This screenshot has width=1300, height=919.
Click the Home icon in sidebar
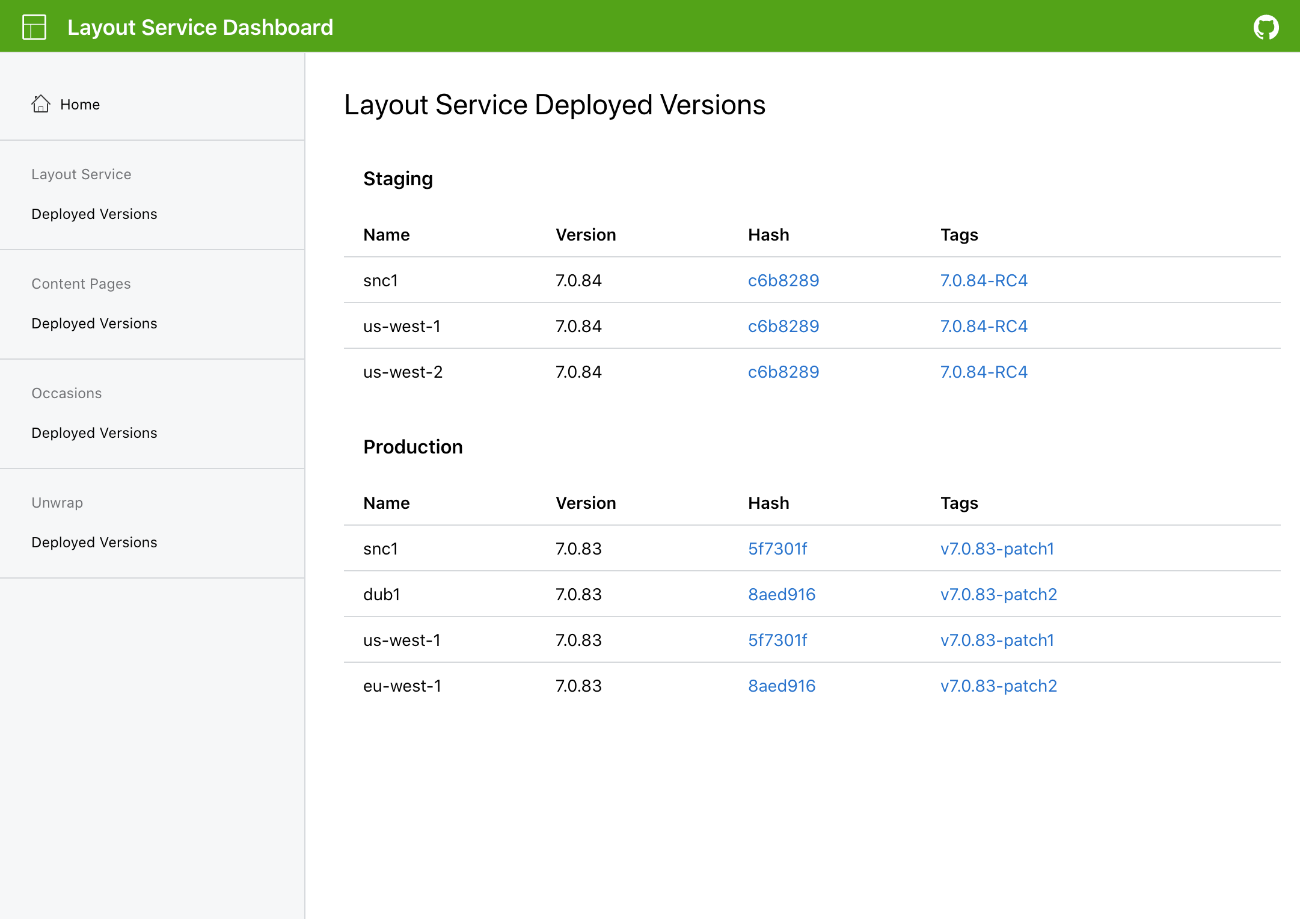(x=40, y=103)
